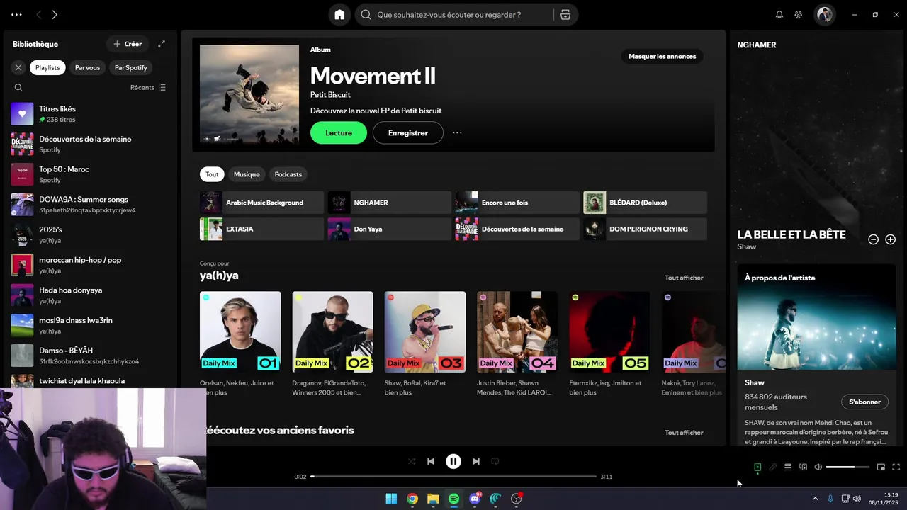Open the Daily Mix 01 card

coord(240,344)
